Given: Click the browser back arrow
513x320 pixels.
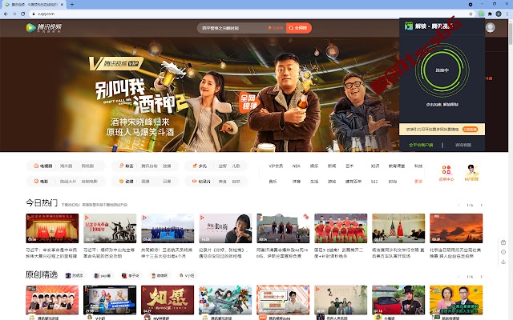Looking at the screenshot, I should [6, 14].
